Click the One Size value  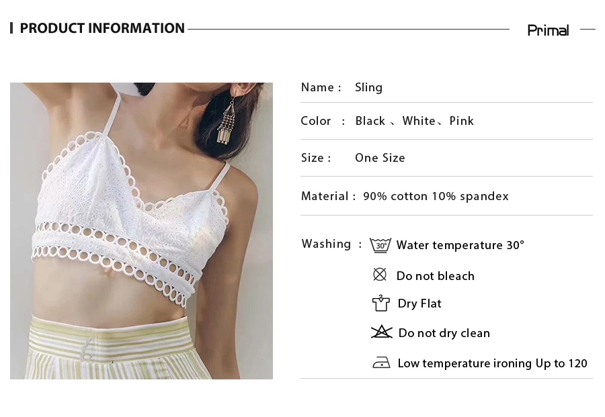coord(380,158)
